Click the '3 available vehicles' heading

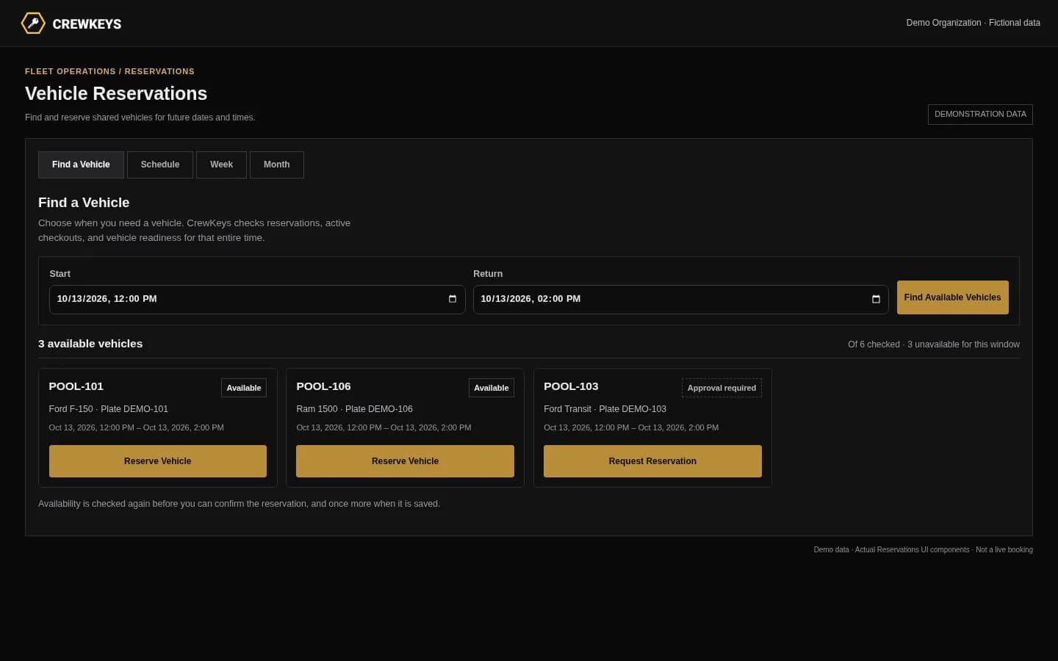[90, 344]
